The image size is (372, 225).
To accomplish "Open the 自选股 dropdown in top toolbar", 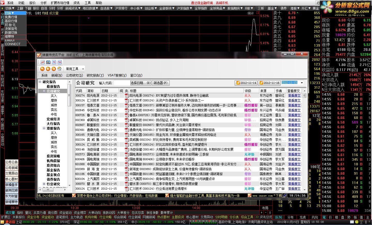I will [106, 8].
